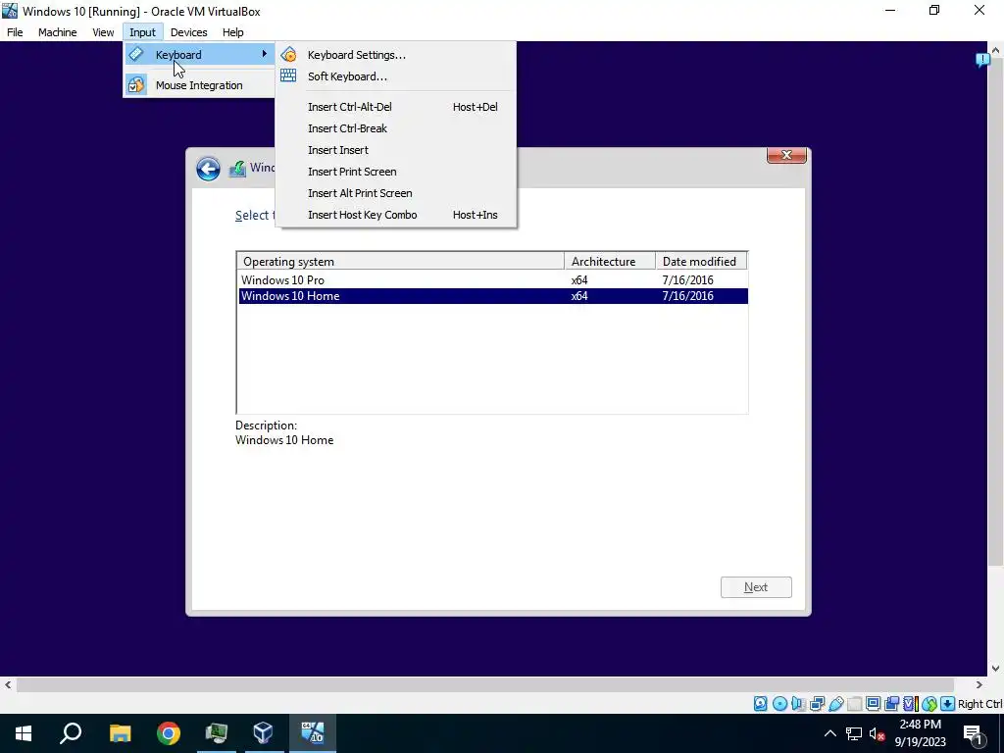The width and height of the screenshot is (1004, 753).
Task: Click the optical disk indicator in status bar
Action: click(779, 704)
